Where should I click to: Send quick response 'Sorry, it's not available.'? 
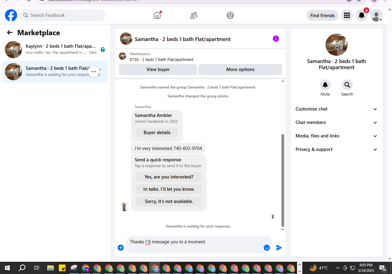point(169,201)
